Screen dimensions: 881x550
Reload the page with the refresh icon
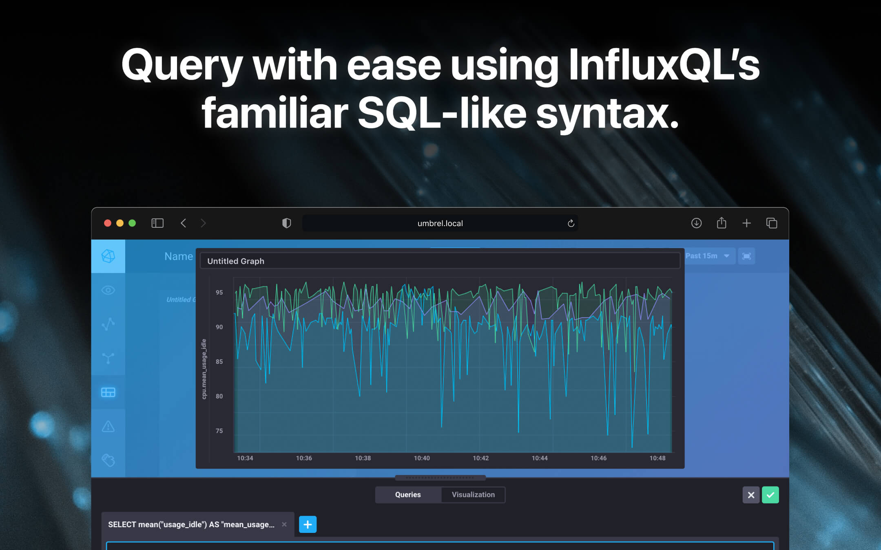click(x=570, y=223)
